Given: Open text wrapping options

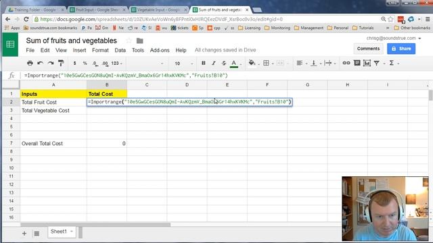Looking at the screenshot, I should coord(328,63).
